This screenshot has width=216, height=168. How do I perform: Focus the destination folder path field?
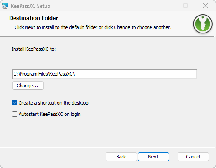tap(105, 74)
